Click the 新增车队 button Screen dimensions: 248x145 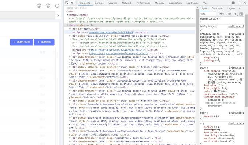pyautogui.click(x=44, y=42)
